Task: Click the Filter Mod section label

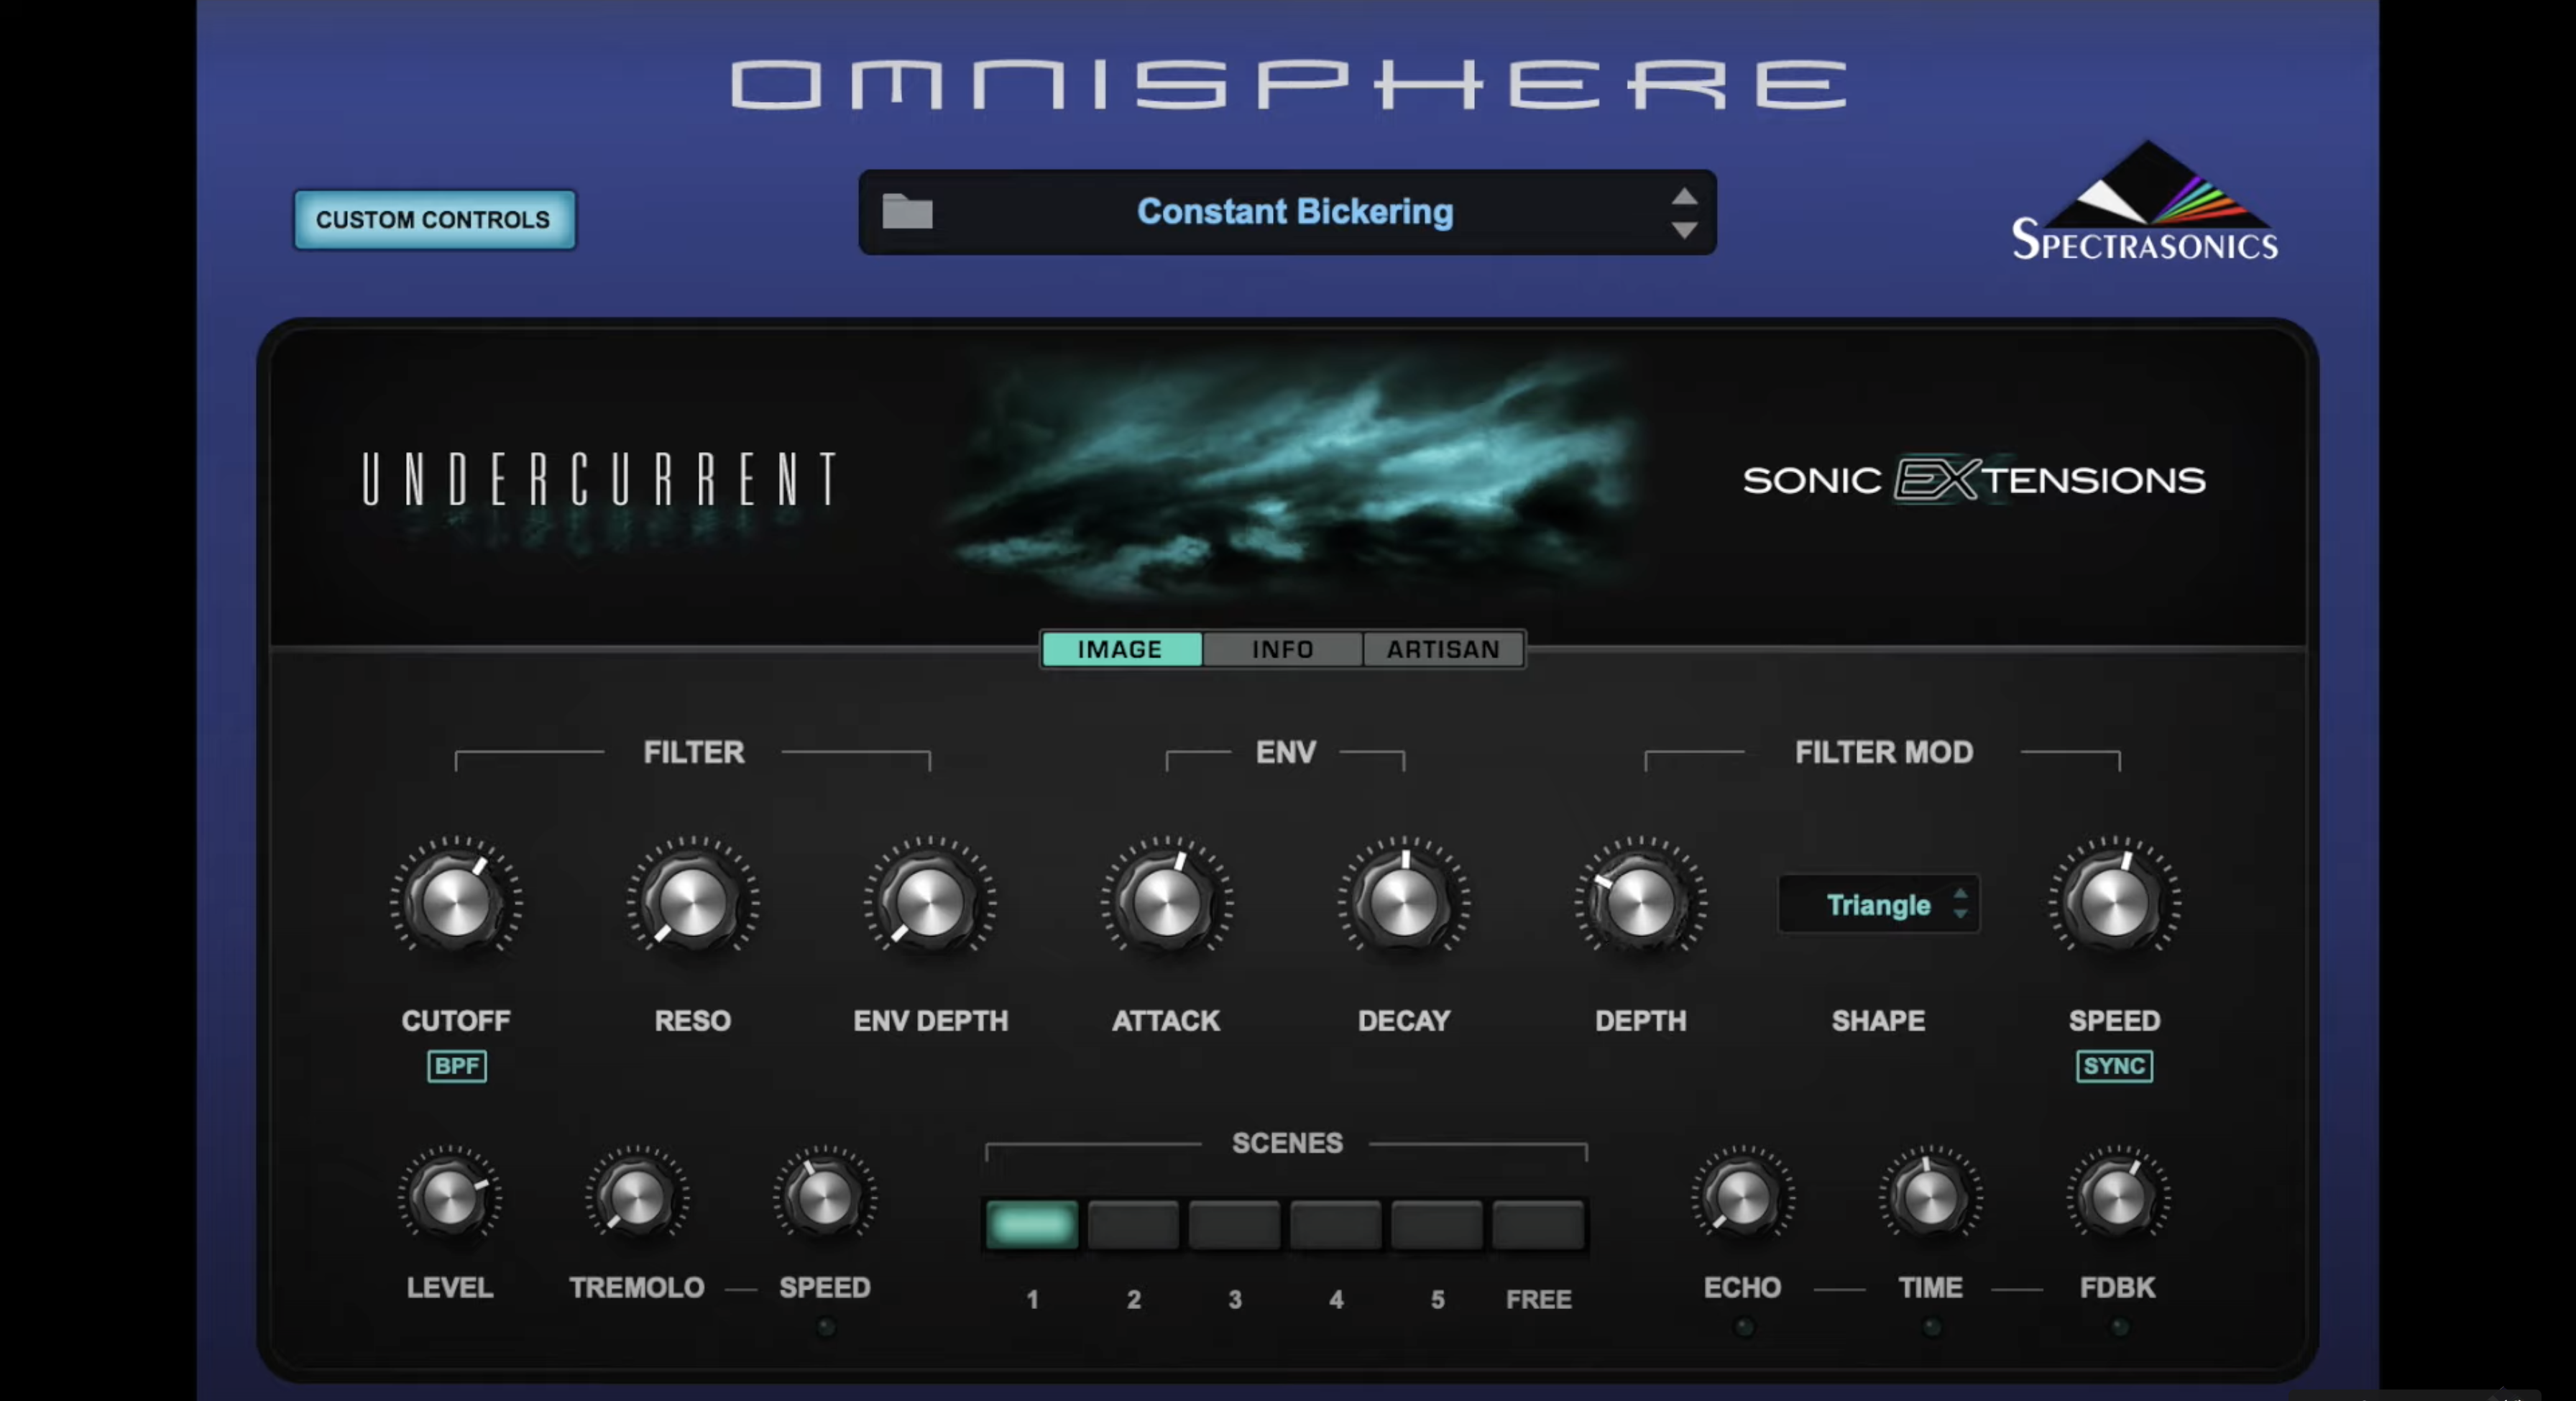Action: pos(1884,752)
